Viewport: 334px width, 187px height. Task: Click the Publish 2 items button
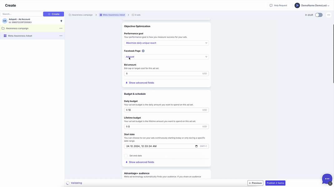click(275, 183)
